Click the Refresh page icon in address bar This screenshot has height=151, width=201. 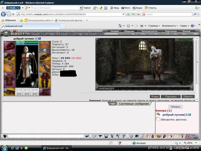click(x=133, y=14)
